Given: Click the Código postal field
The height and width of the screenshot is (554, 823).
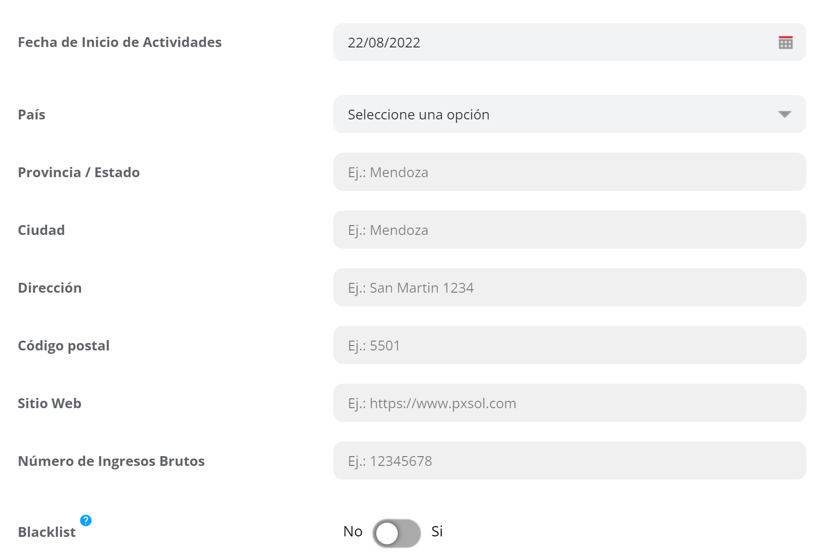Looking at the screenshot, I should tap(569, 345).
